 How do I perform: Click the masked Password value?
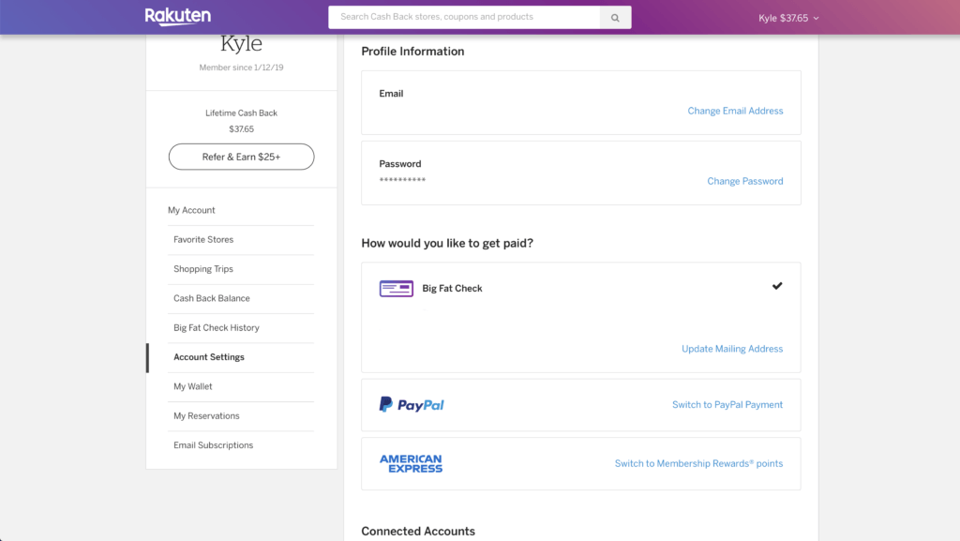402,180
